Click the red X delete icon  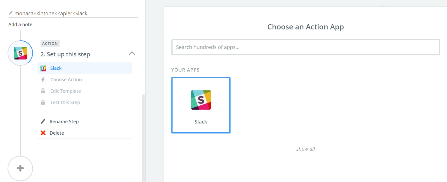click(43, 133)
